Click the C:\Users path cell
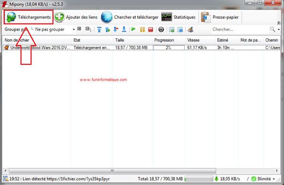The width and height of the screenshot is (284, 185). [x=273, y=48]
